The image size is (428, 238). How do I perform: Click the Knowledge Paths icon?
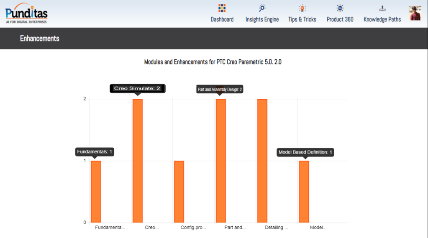tap(382, 8)
